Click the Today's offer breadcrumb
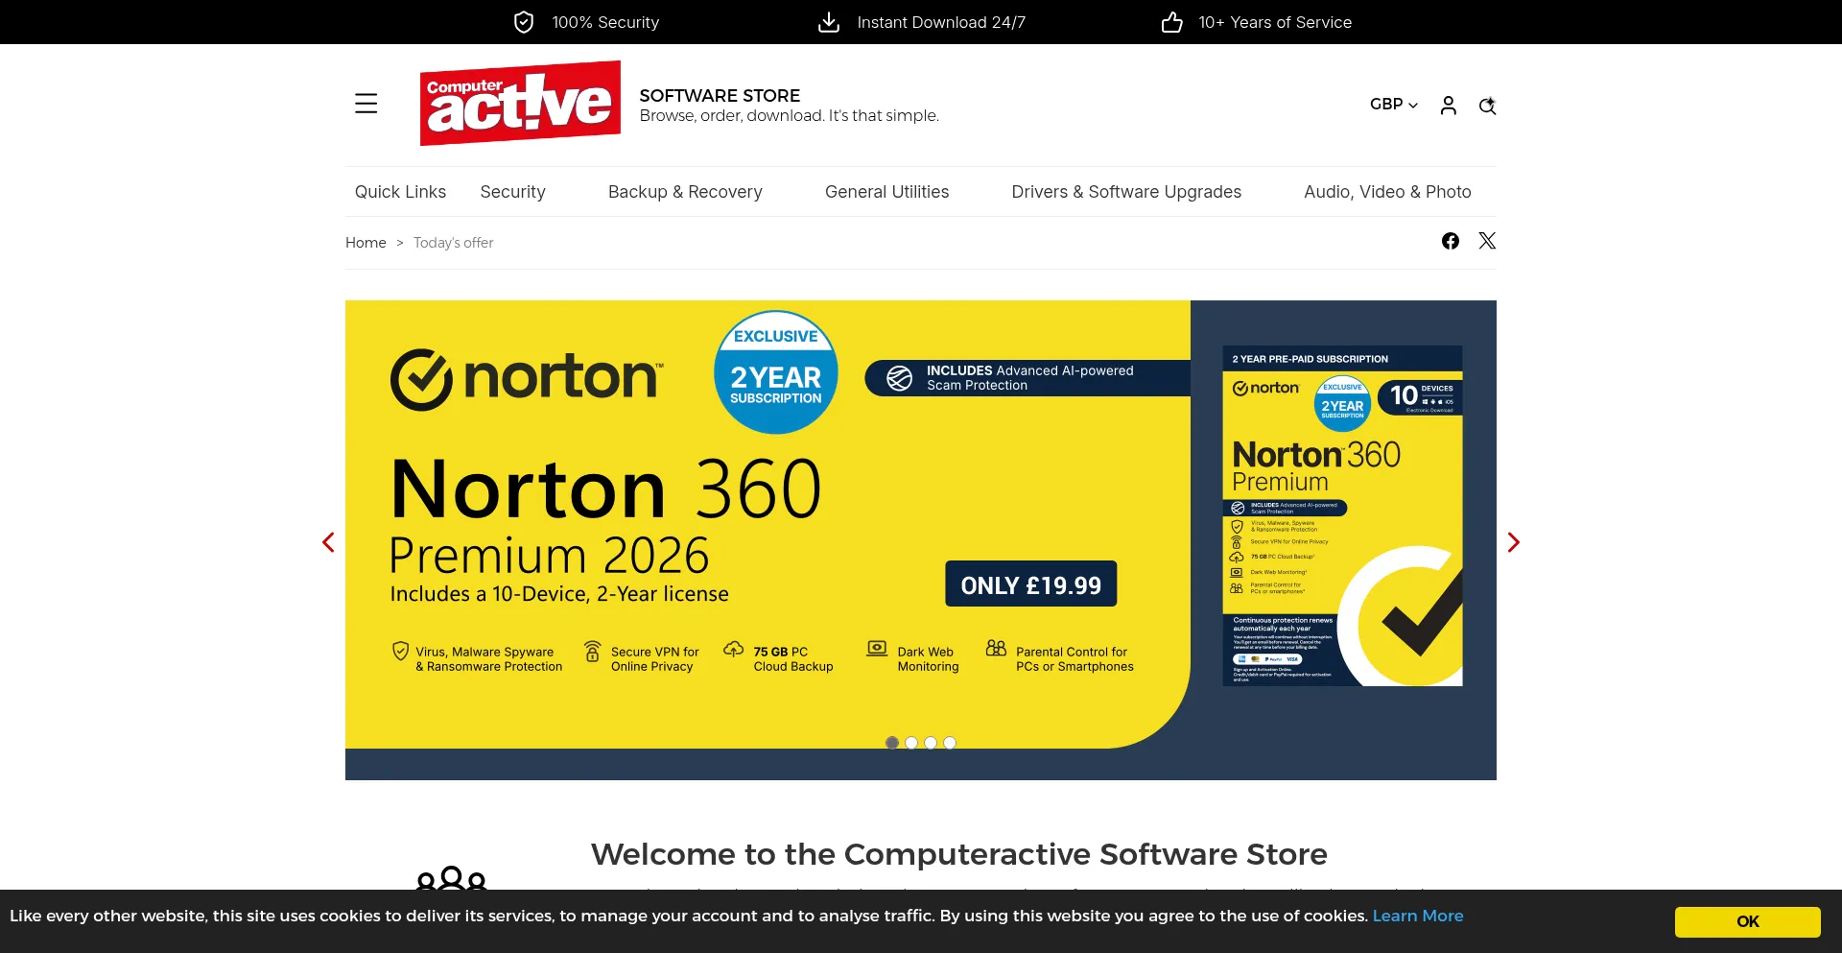Image resolution: width=1842 pixels, height=953 pixels. 453,243
